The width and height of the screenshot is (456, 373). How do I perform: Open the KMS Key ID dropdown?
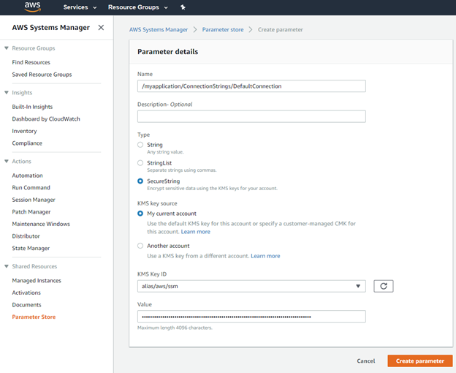click(251, 286)
